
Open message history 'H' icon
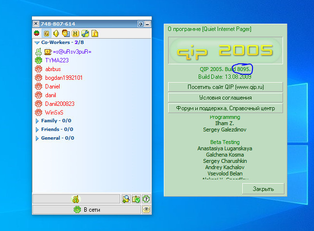point(76,33)
